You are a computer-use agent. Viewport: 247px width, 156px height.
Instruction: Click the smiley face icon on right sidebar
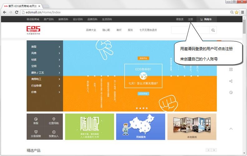pos(231,92)
